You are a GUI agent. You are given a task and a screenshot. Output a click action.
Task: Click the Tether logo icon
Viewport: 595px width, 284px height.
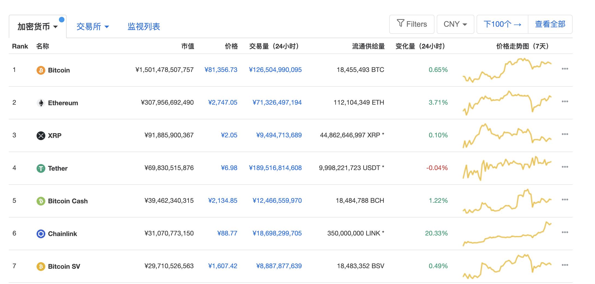(x=41, y=168)
